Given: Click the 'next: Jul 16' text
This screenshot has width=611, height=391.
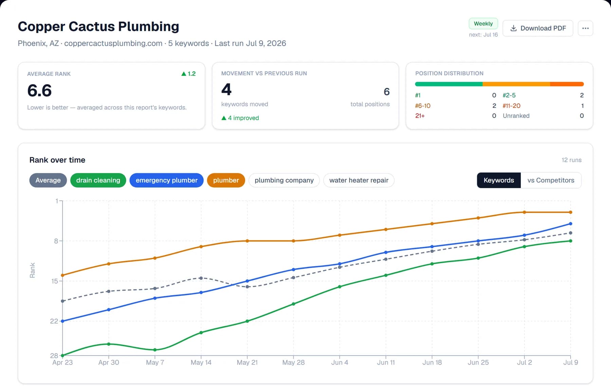Looking at the screenshot, I should [483, 35].
